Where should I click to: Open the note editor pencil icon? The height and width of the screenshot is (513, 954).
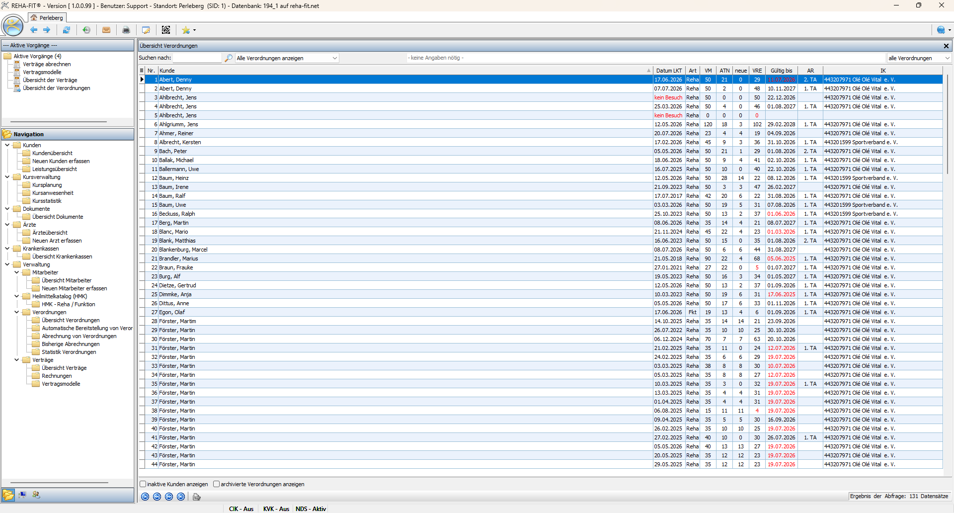click(x=146, y=30)
